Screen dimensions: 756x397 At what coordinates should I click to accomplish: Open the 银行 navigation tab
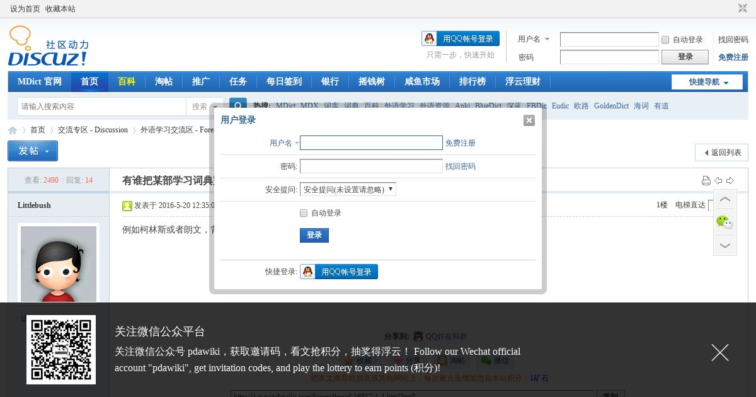coord(330,82)
